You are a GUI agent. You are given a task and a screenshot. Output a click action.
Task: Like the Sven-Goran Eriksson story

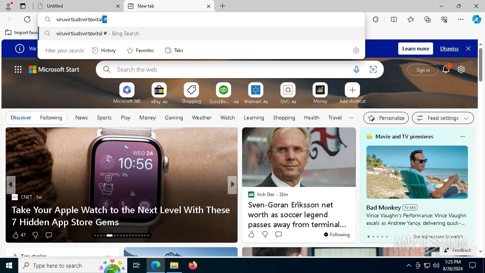[251, 234]
